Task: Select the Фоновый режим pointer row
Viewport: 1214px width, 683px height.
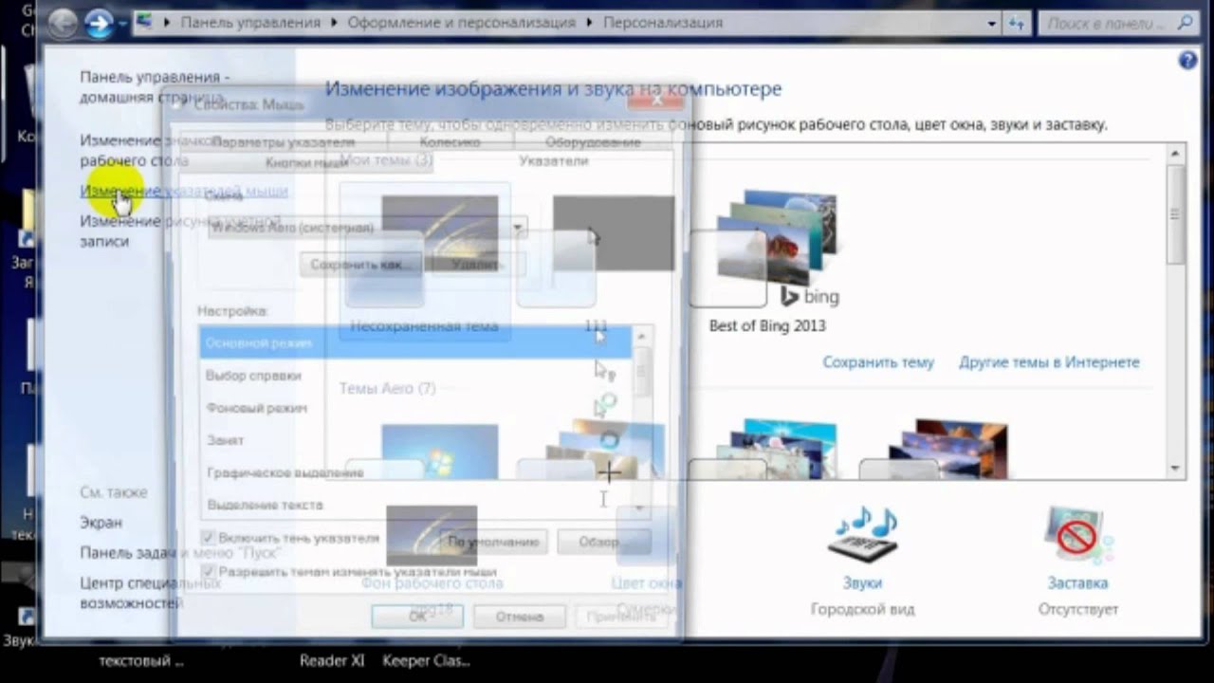Action: [415, 407]
